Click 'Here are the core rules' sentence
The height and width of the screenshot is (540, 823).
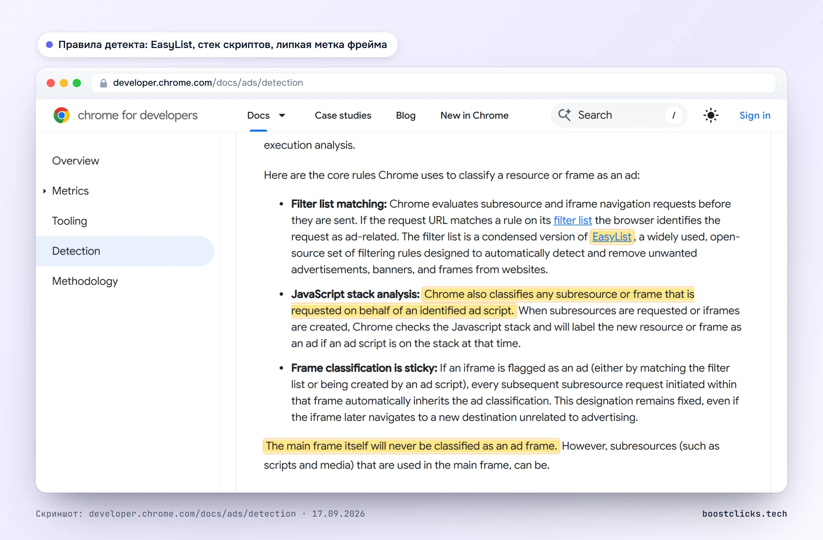[x=451, y=175]
